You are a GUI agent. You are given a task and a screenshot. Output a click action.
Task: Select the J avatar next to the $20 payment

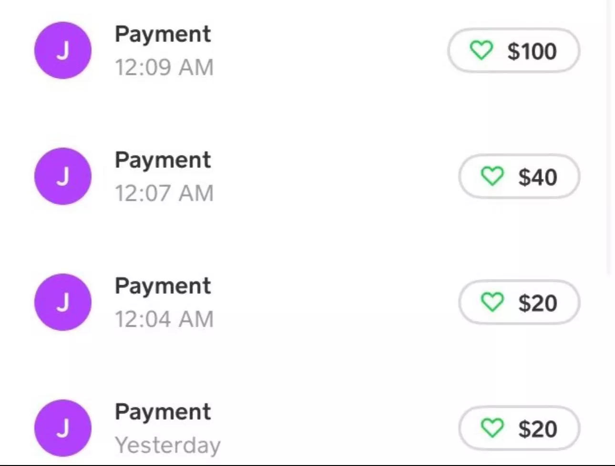(62, 302)
